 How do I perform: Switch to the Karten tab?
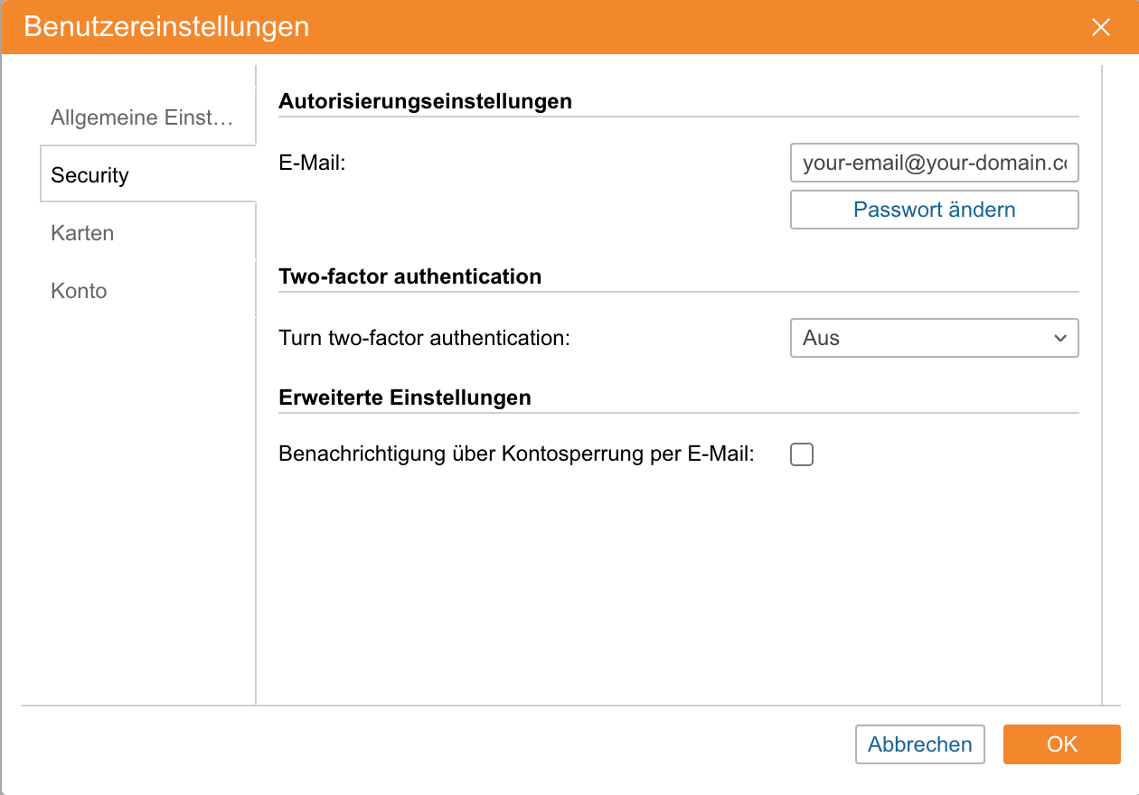click(82, 233)
